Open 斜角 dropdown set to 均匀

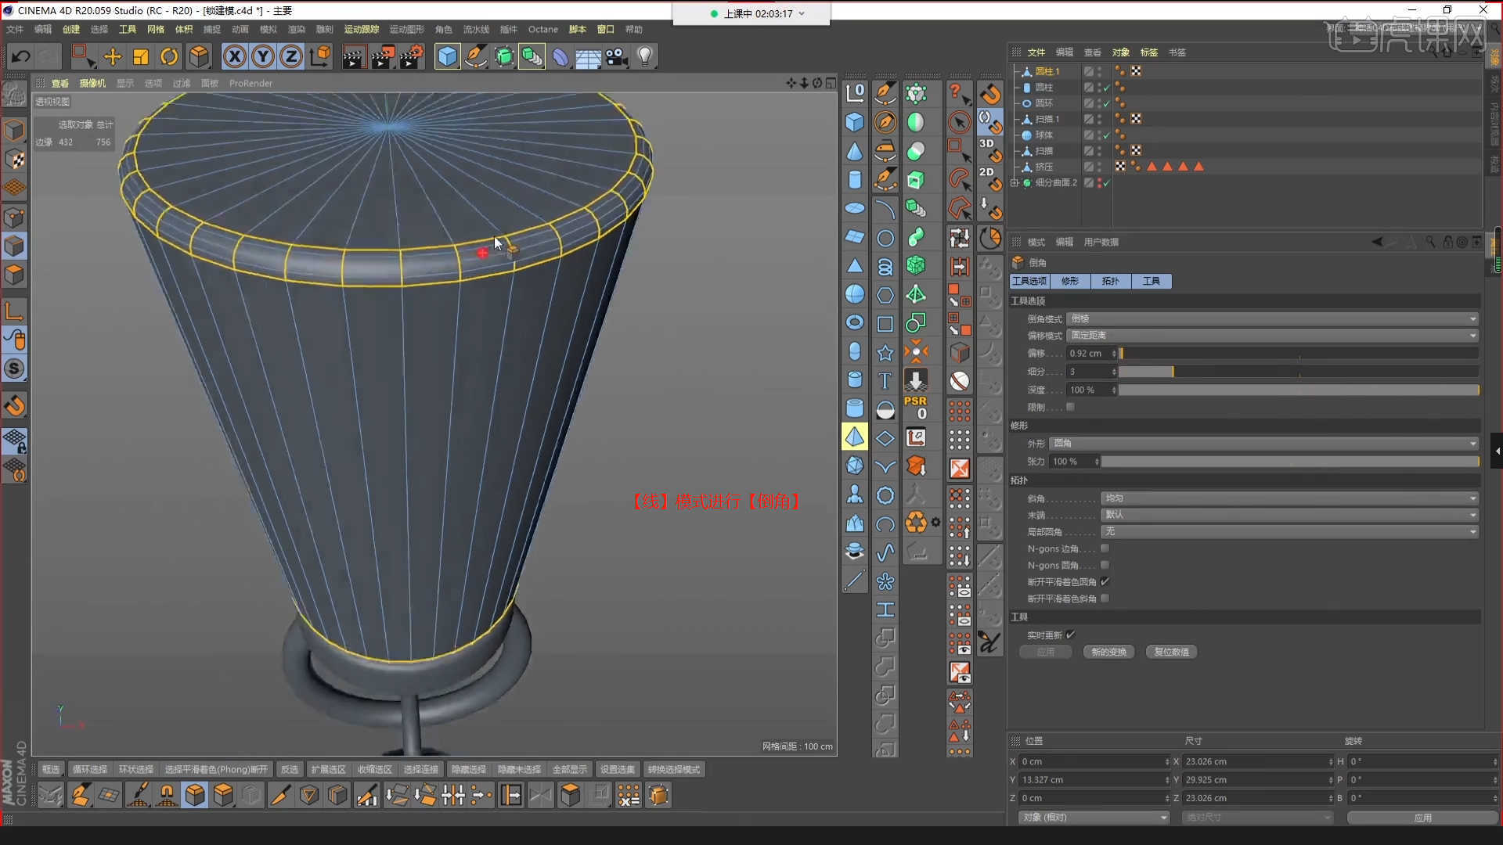(x=1289, y=498)
